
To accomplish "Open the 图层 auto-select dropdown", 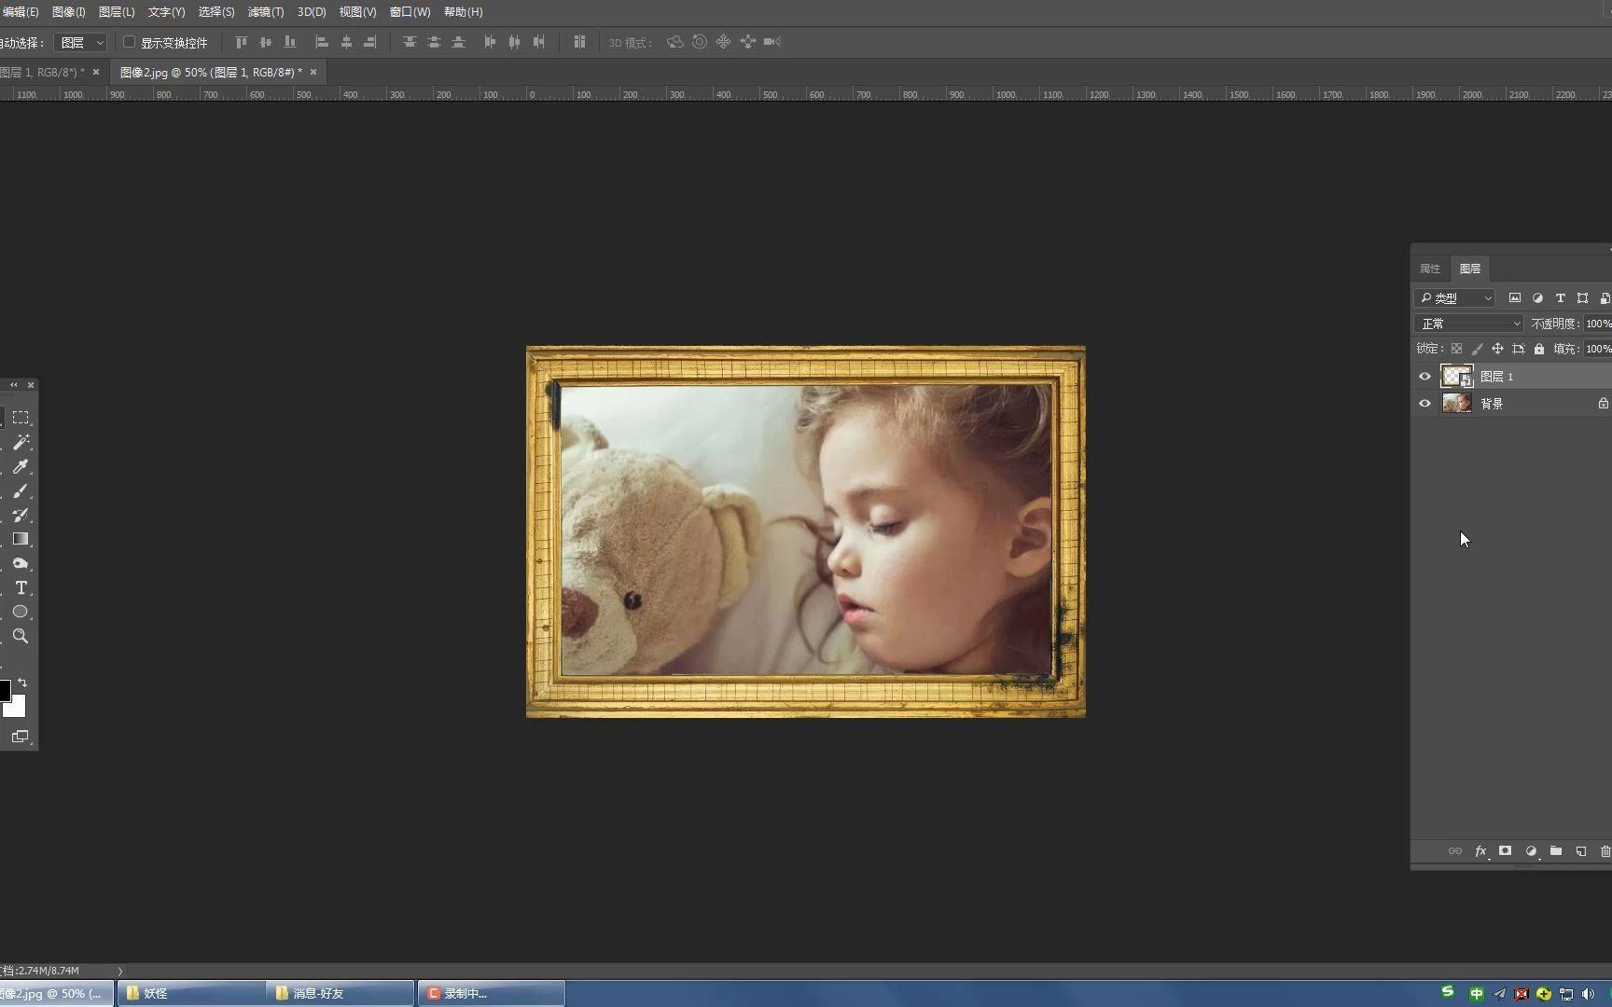I will coord(80,43).
